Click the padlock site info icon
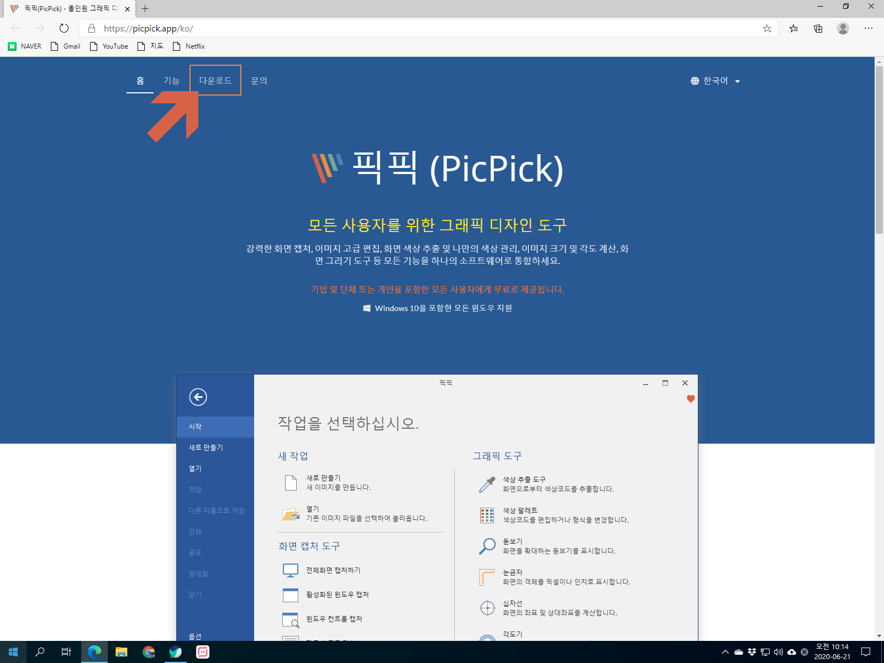This screenshot has width=884, height=663. pyautogui.click(x=92, y=28)
